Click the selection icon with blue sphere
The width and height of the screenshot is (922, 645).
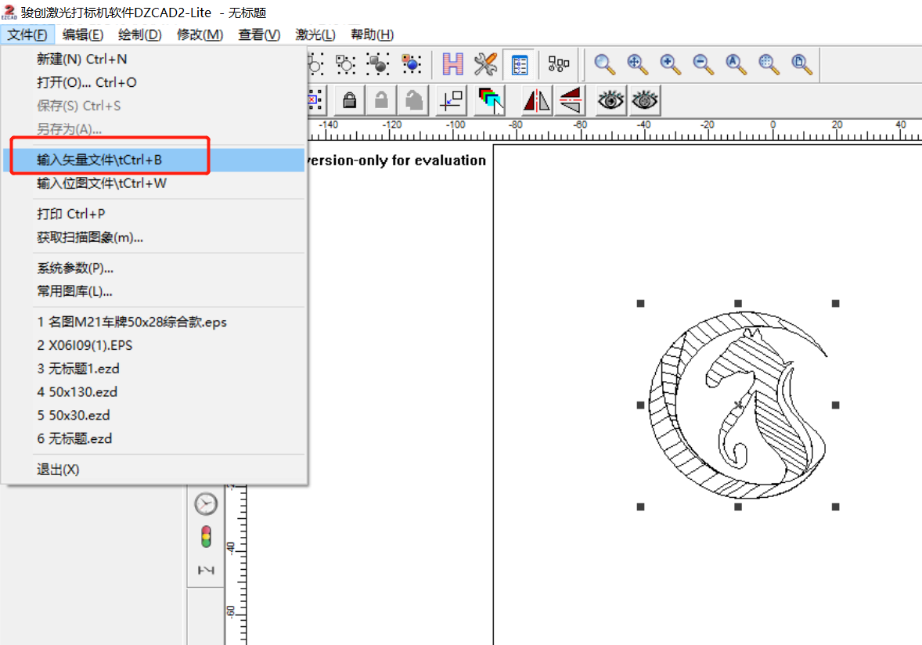411,64
